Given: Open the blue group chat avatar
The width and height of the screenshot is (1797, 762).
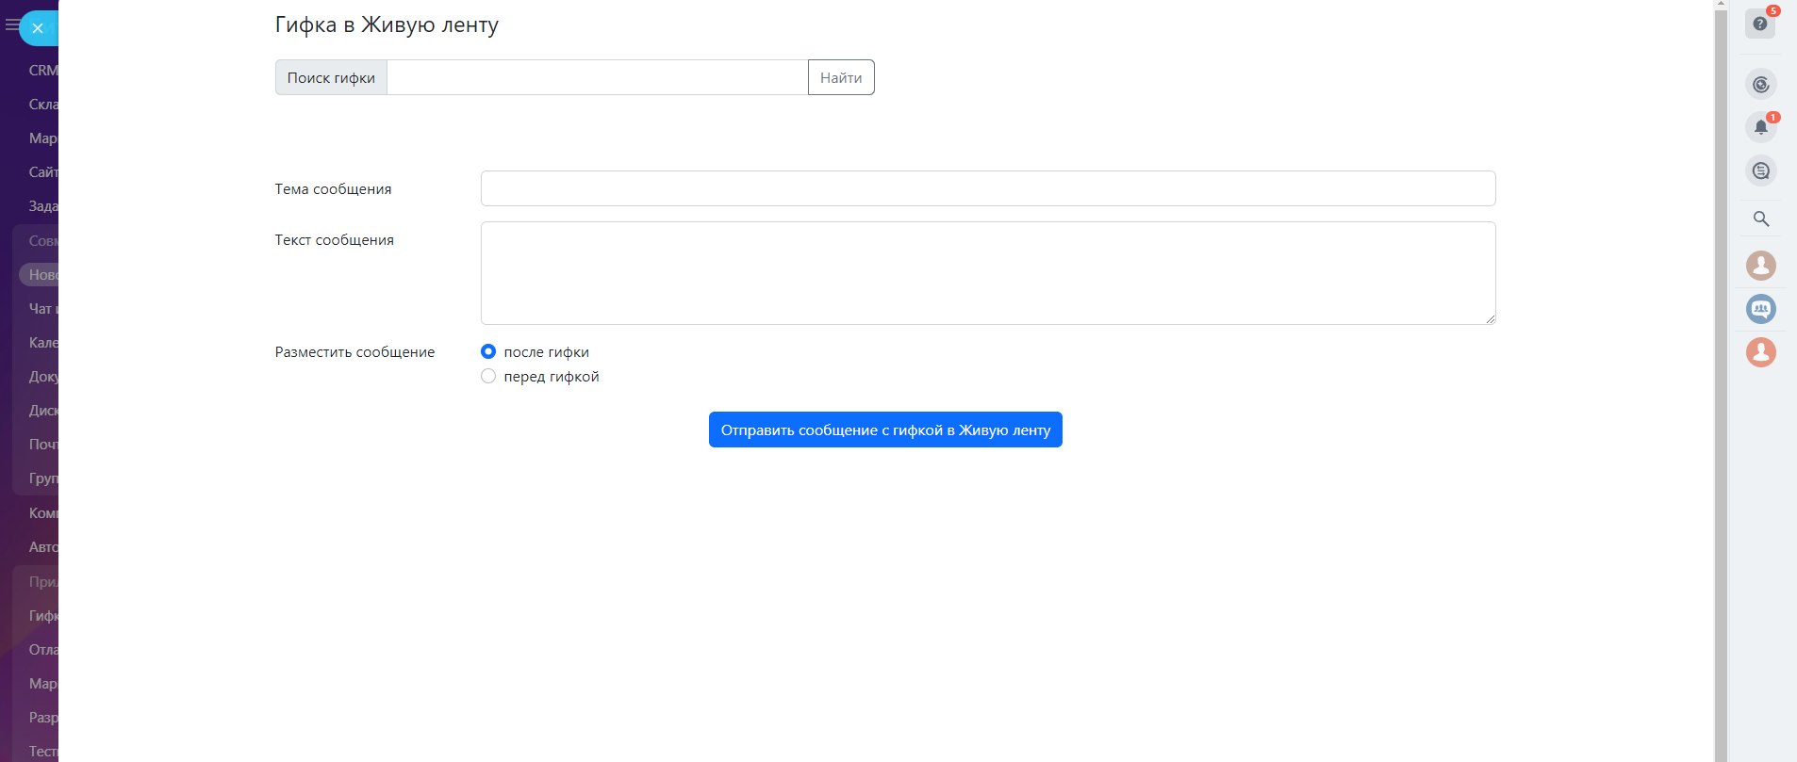Looking at the screenshot, I should tap(1760, 309).
